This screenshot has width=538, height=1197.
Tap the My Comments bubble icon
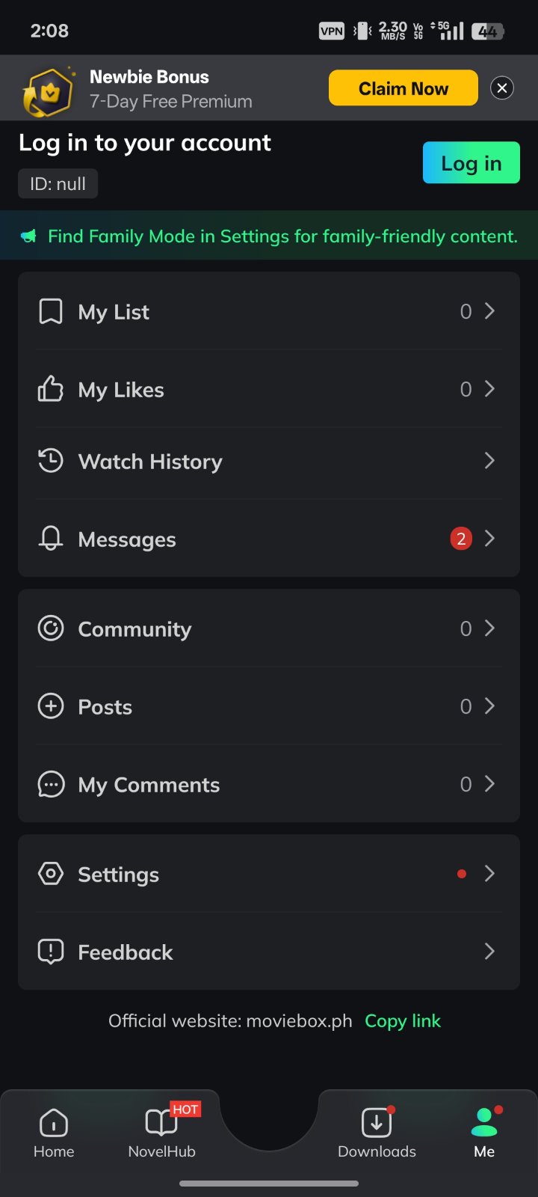(51, 784)
